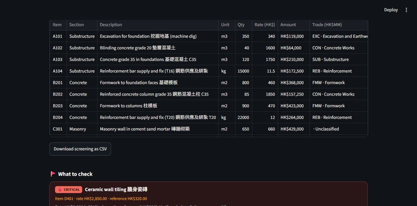Click amount HK$429,000
Viewport: 417px width, 206px height.
(x=293, y=129)
